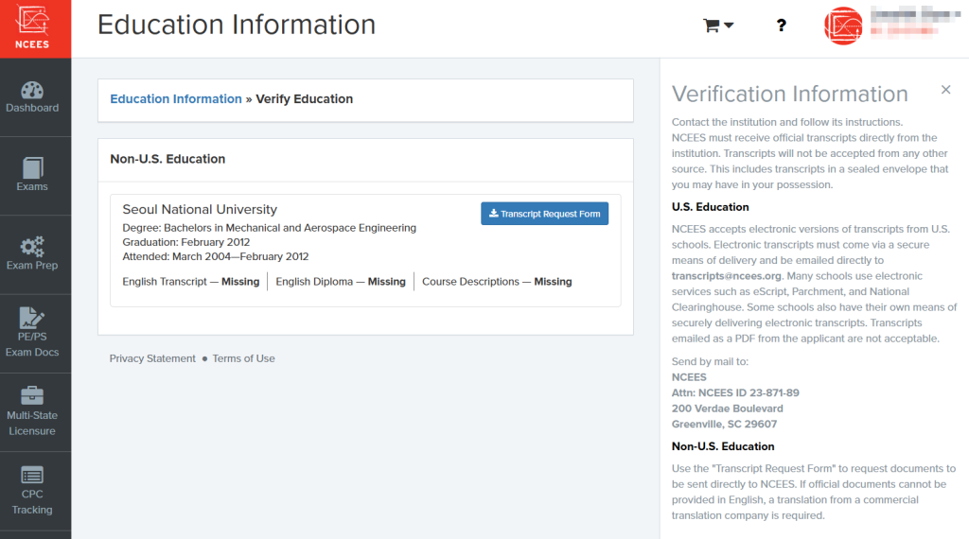Screen dimensions: 969x539
Task: Go to Education Information breadcrumb link
Action: coord(176,98)
